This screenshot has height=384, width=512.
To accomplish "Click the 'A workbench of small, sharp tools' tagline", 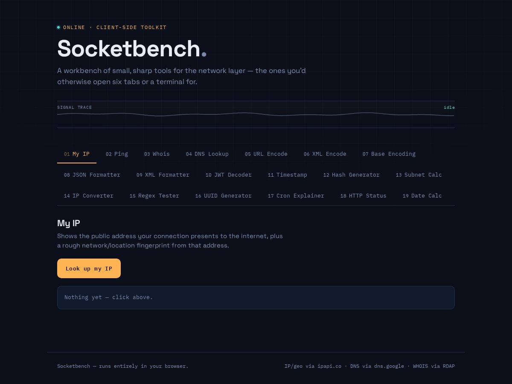I will click(181, 76).
